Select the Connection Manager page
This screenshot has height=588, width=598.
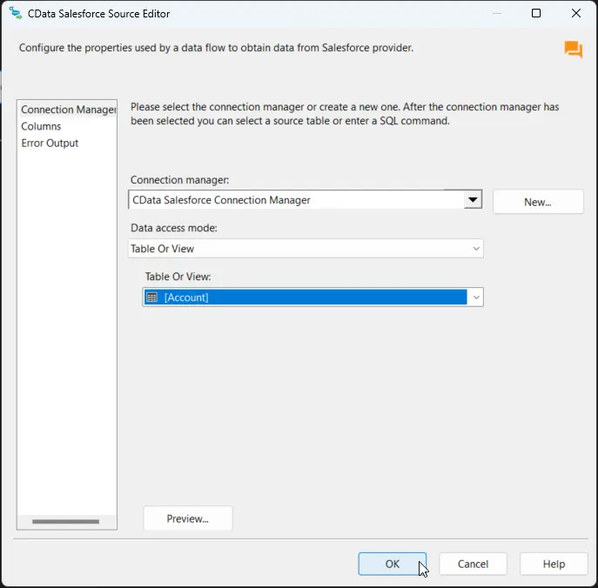(x=68, y=110)
